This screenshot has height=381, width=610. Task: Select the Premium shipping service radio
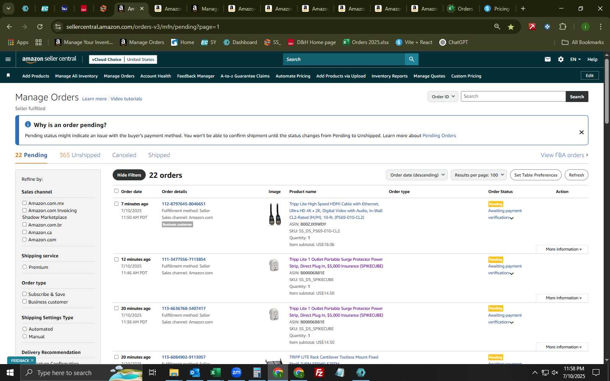(x=25, y=267)
